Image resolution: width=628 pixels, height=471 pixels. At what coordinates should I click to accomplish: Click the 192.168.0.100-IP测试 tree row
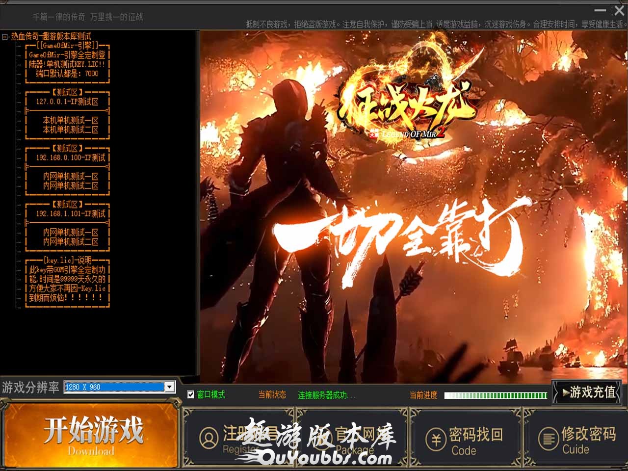point(71,157)
